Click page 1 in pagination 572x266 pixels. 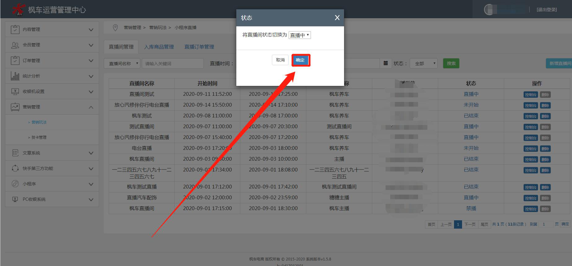pos(458,224)
